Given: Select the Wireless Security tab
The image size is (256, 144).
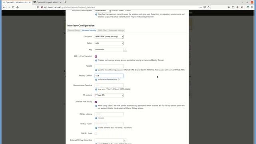Looking at the screenshot, I should [x=89, y=30].
